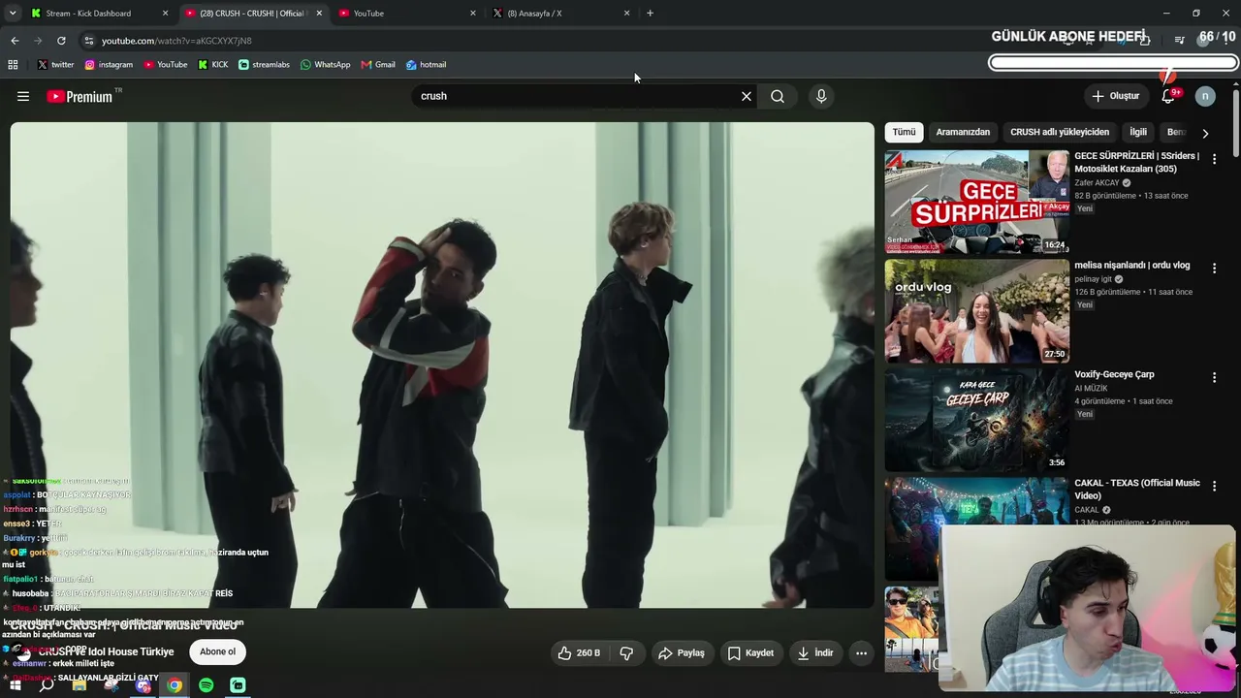Start voice search with the microphone
The image size is (1241, 698).
tap(821, 96)
